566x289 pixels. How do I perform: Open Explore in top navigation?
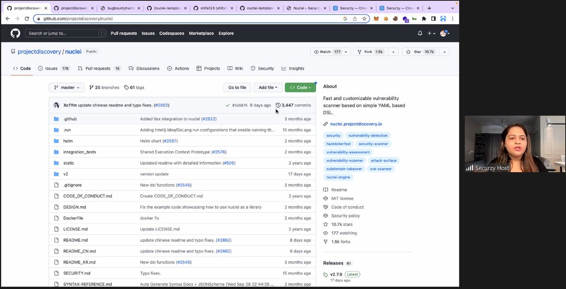tap(226, 33)
